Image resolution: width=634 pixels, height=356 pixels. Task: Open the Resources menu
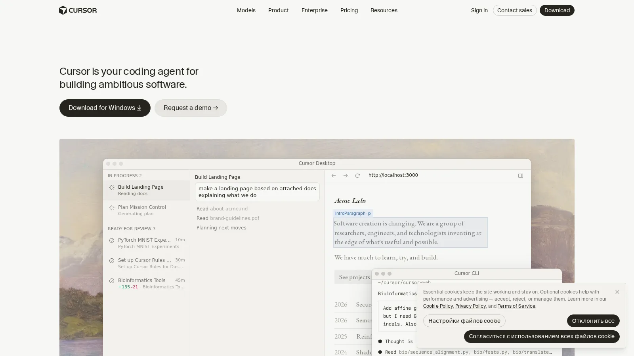pos(384,10)
